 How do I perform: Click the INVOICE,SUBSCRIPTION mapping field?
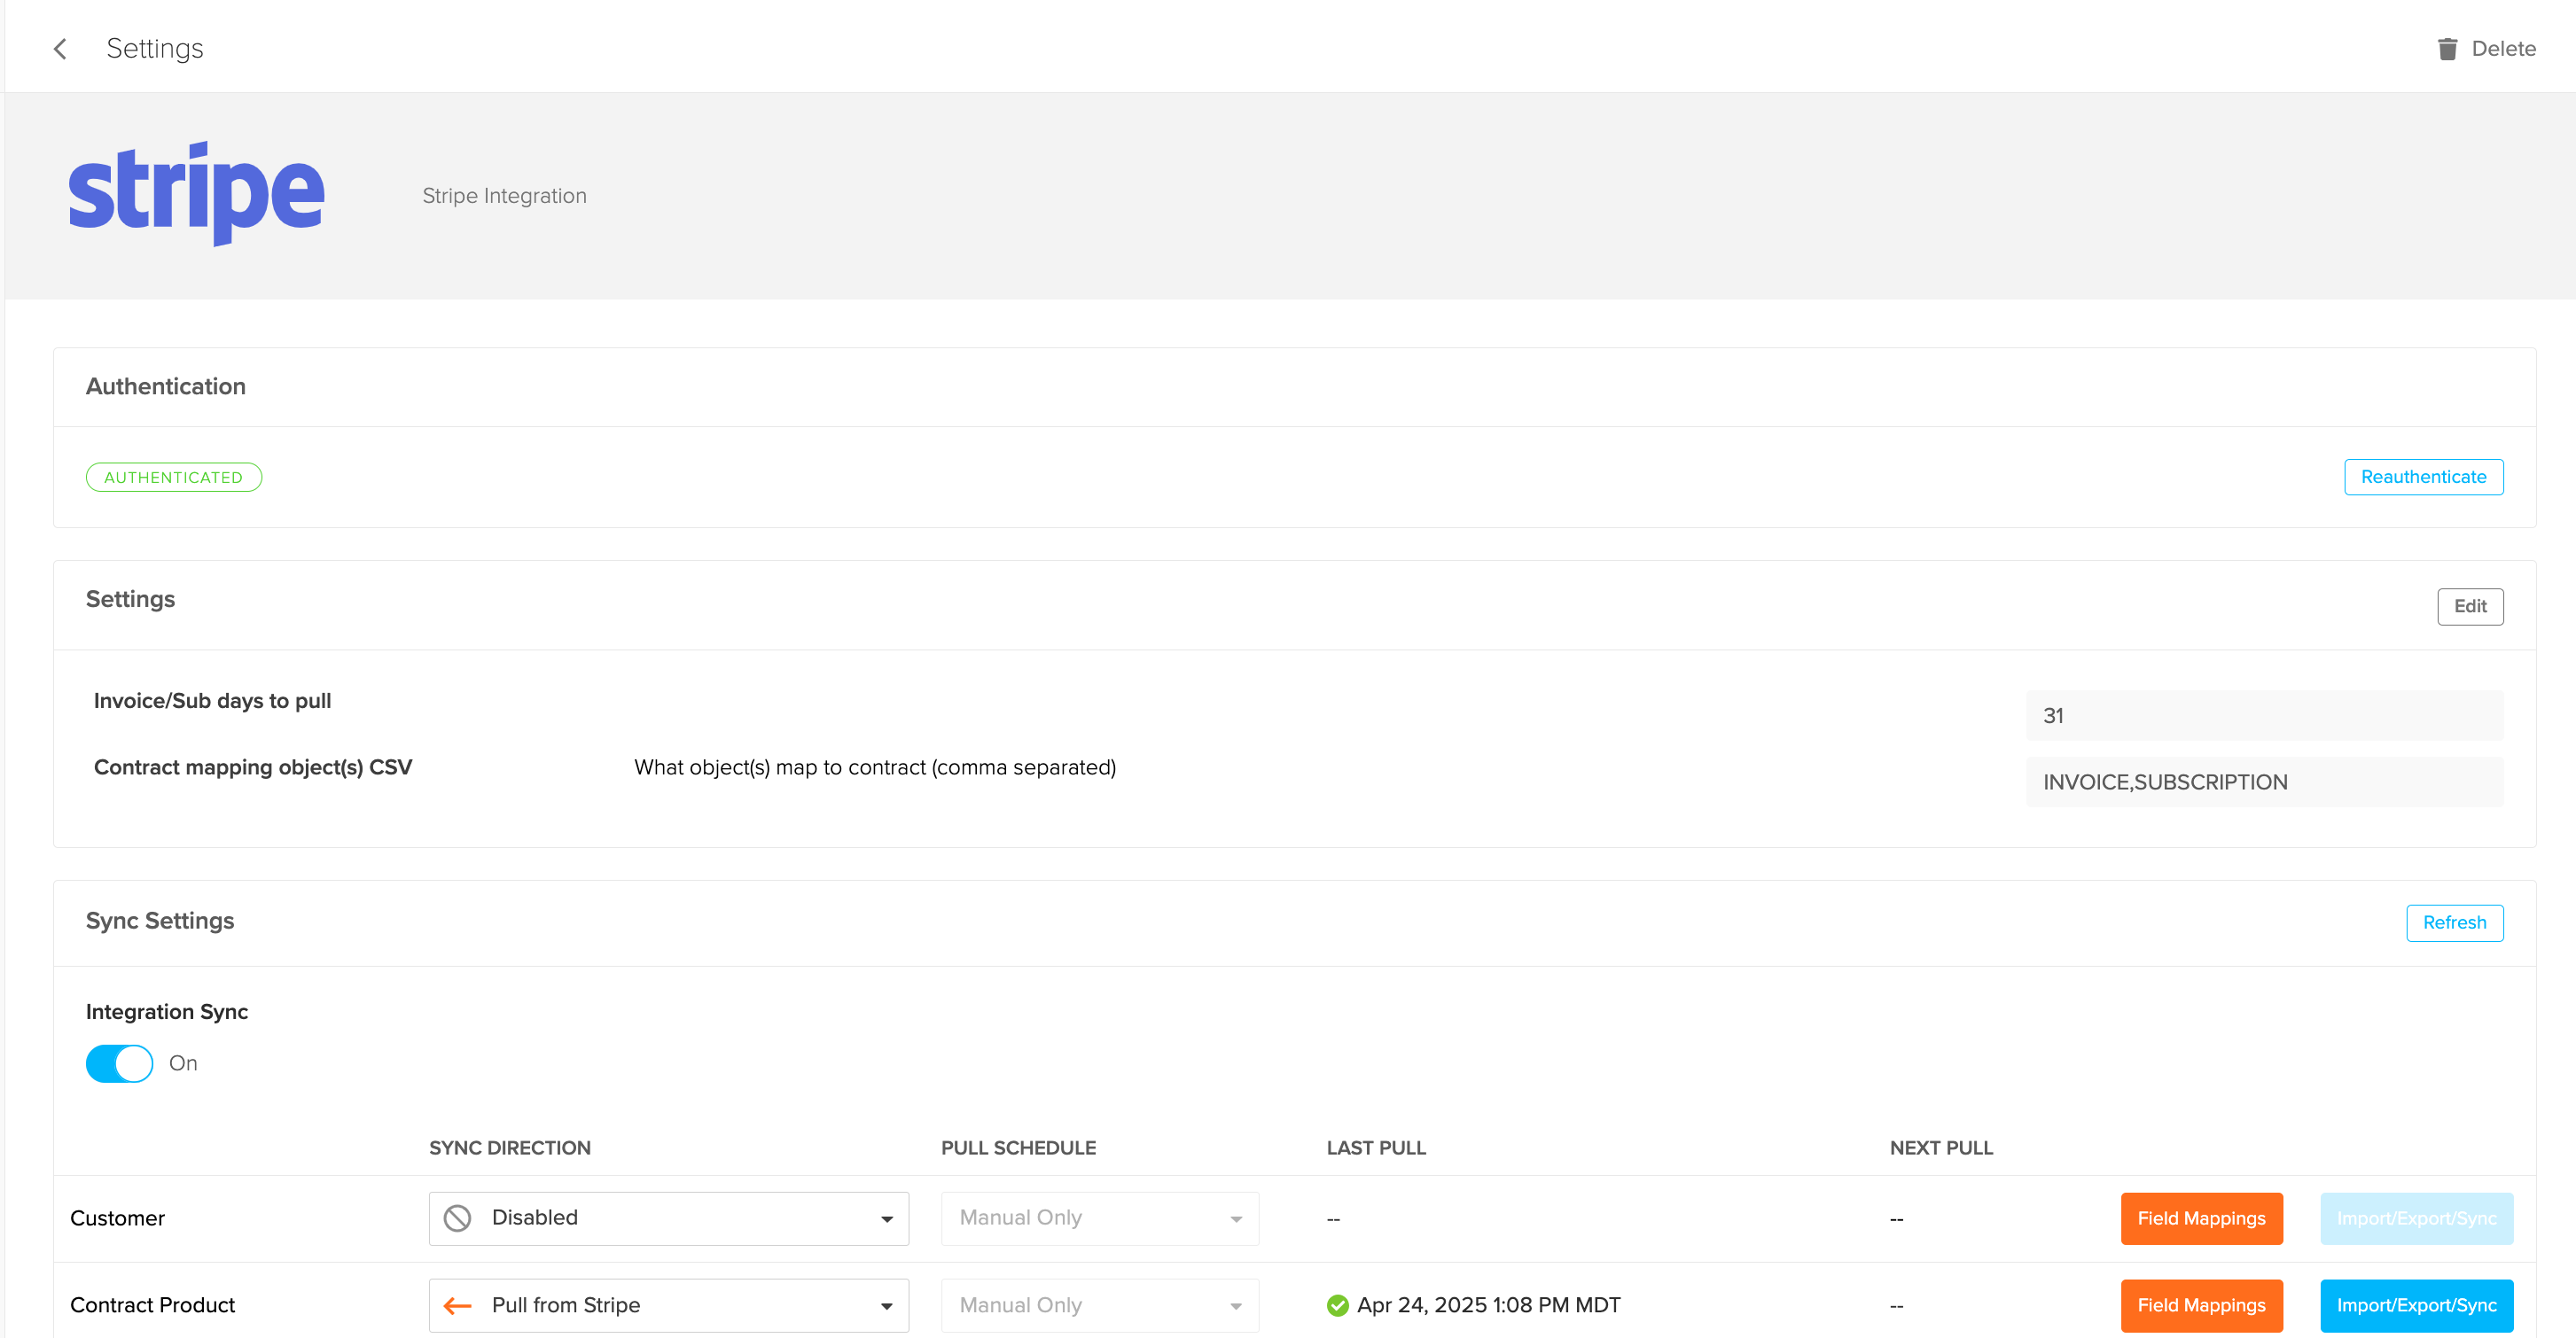tap(2264, 782)
